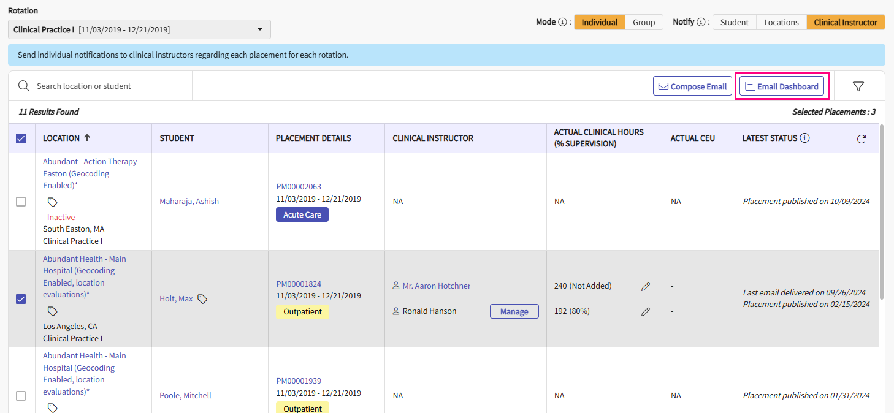Click Manage for Ronald Hanson
Viewport: 894px width, 413px height.
tap(514, 311)
